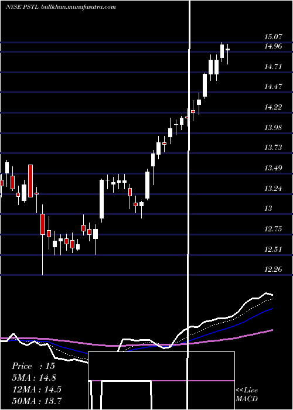This screenshot has height=410, width=293.
Task: Click the 5MA : 14.8 readout
Action: click(34, 378)
